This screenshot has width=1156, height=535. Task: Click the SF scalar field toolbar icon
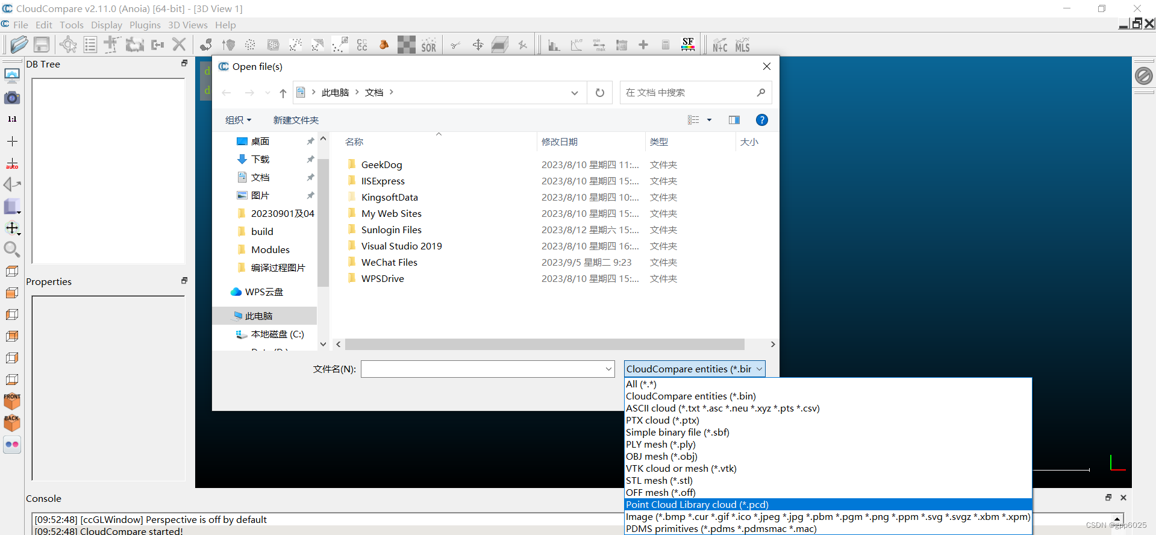(x=688, y=45)
